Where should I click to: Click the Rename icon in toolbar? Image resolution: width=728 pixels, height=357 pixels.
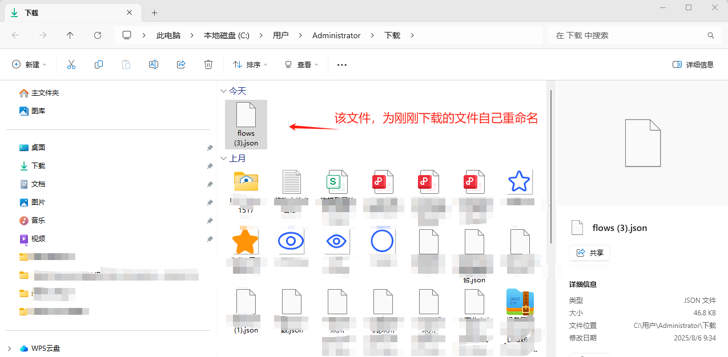[x=154, y=64]
